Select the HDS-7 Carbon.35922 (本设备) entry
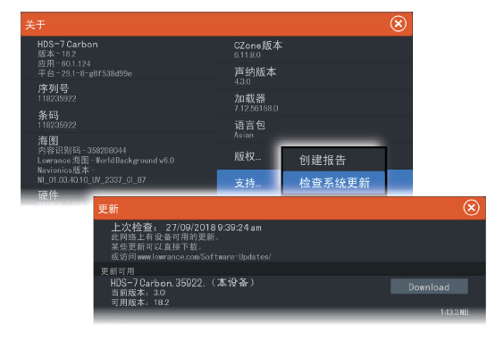This screenshot has height=340, width=504. tap(182, 283)
